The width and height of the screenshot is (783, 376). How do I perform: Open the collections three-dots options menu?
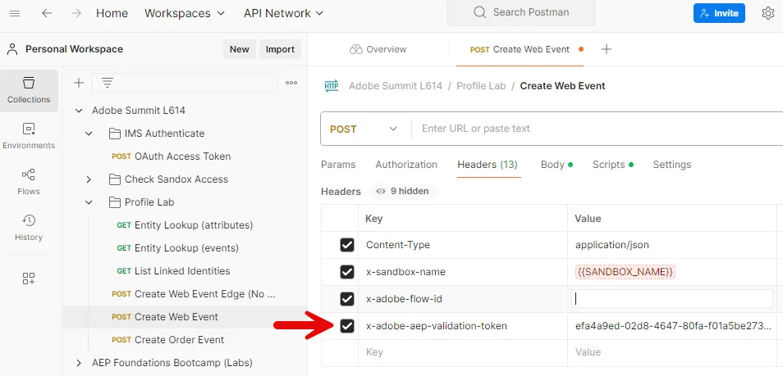pos(291,83)
